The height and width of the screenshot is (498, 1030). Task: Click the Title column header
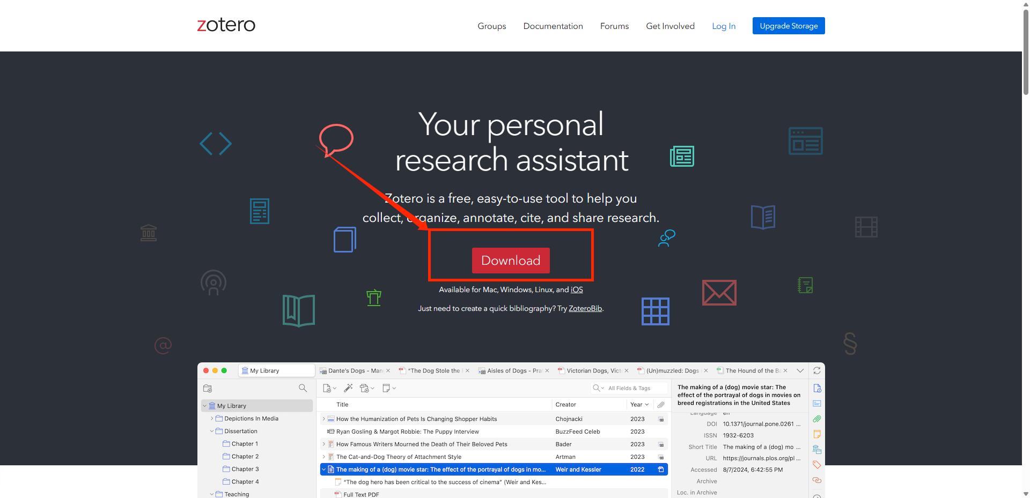[342, 405]
